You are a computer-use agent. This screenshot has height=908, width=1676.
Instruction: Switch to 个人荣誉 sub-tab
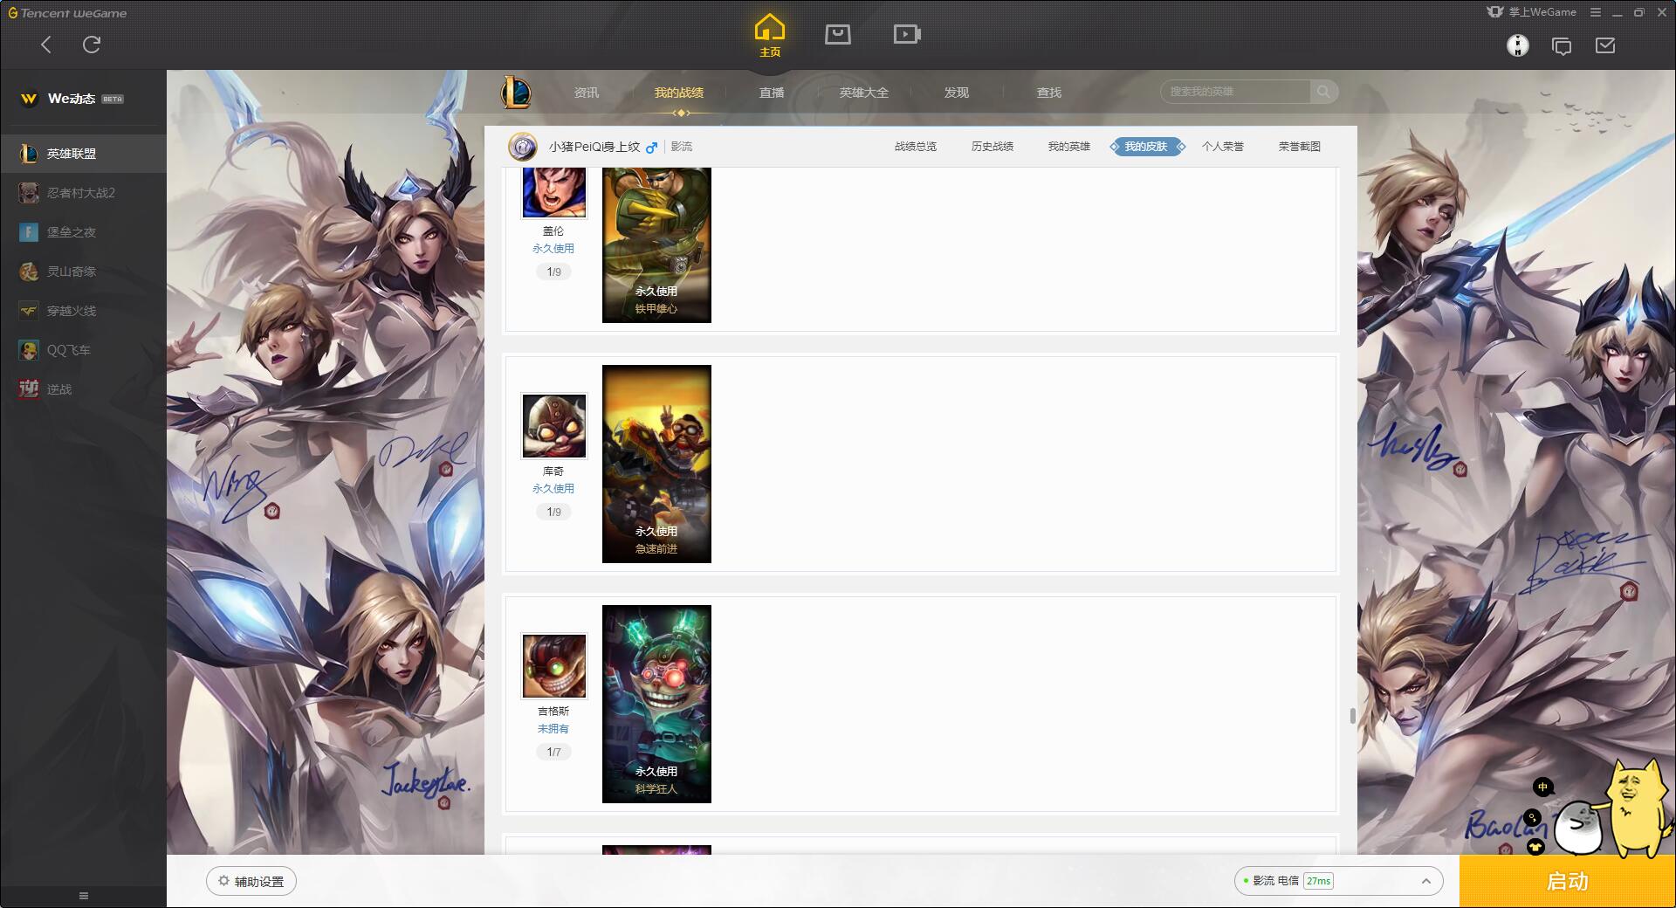pyautogui.click(x=1223, y=147)
